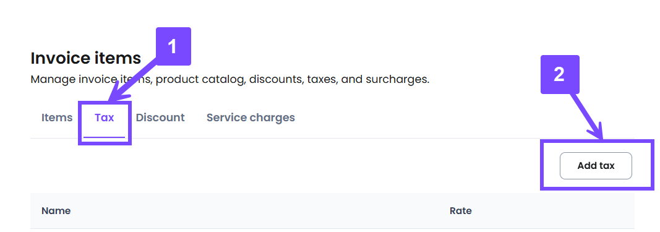Image resolution: width=660 pixels, height=232 pixels.
Task: Switch to the Discount tab
Action: coord(160,118)
